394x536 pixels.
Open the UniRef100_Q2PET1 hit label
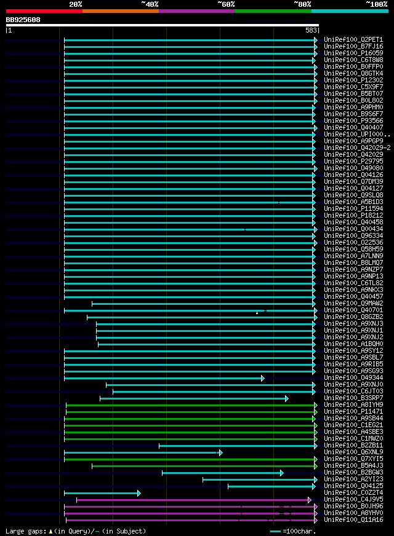353,40
